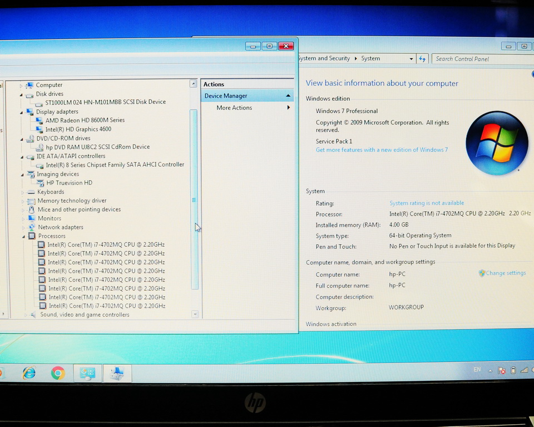Click the Processors category icon
534x427 pixels.
32,236
